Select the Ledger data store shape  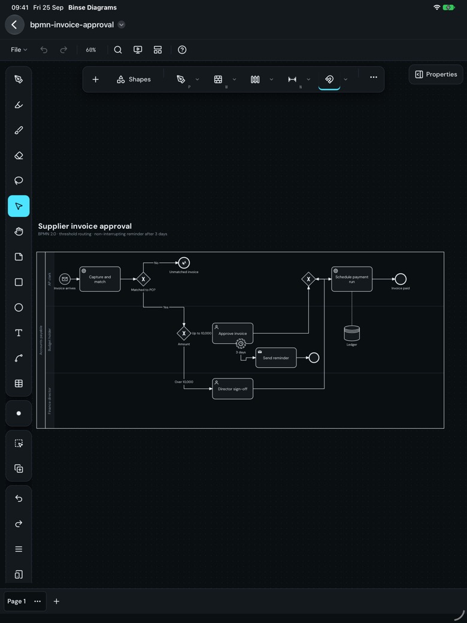(352, 333)
